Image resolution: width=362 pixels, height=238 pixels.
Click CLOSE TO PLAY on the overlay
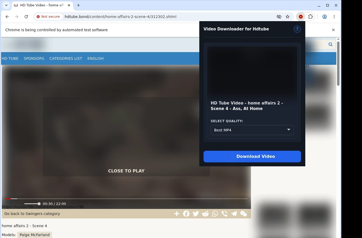click(126, 171)
